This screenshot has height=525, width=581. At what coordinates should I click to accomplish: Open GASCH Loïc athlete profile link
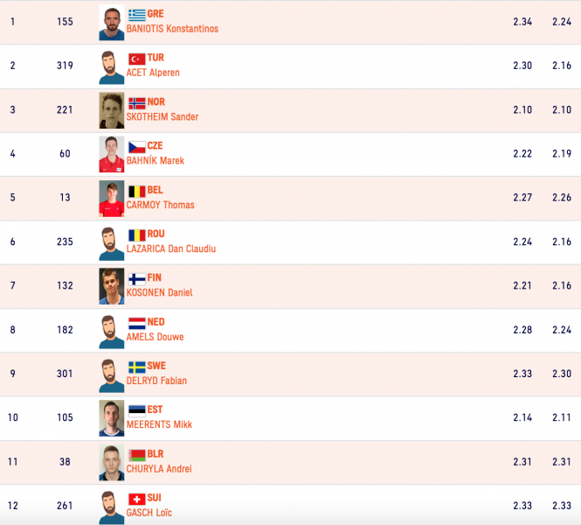pyautogui.click(x=149, y=513)
